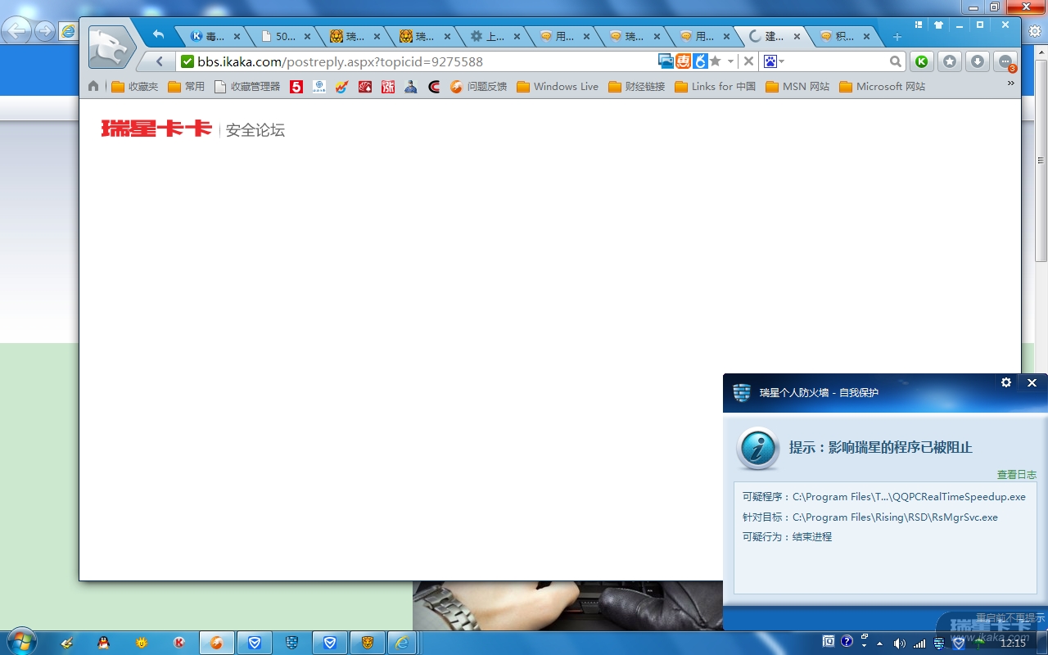Open the QQ penguin taskbar icon
The height and width of the screenshot is (655, 1048).
pos(103,643)
